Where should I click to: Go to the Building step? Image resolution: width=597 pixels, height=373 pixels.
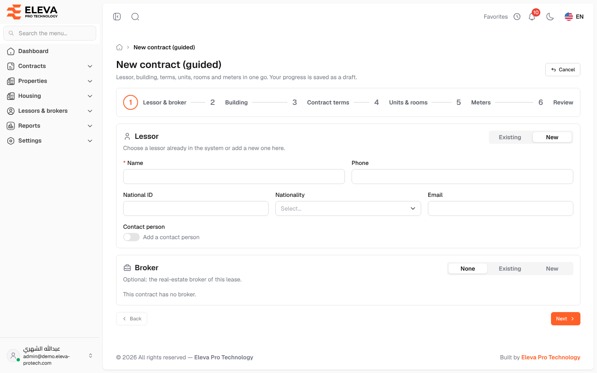tap(228, 102)
